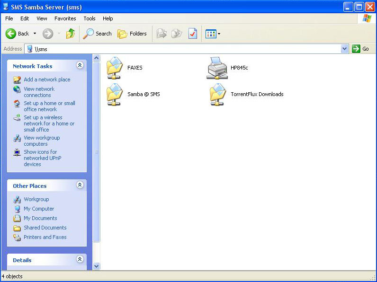The image size is (377, 282).
Task: Click the Samba @ SMS label text
Action: 144,94
